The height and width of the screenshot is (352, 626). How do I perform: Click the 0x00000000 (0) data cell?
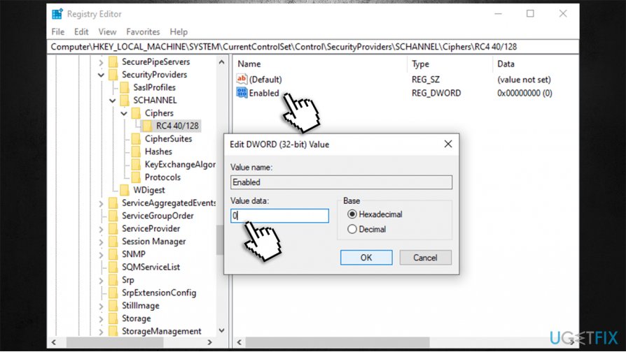524,93
